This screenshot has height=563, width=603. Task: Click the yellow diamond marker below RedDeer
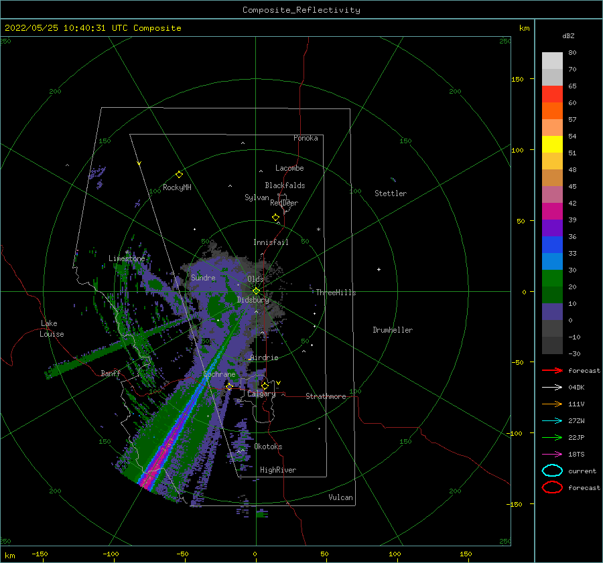tap(275, 218)
